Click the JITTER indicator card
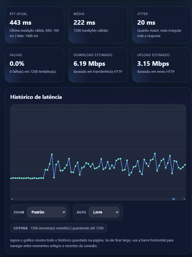Image resolution: width=192 pixels, height=257 pixels. point(162,25)
